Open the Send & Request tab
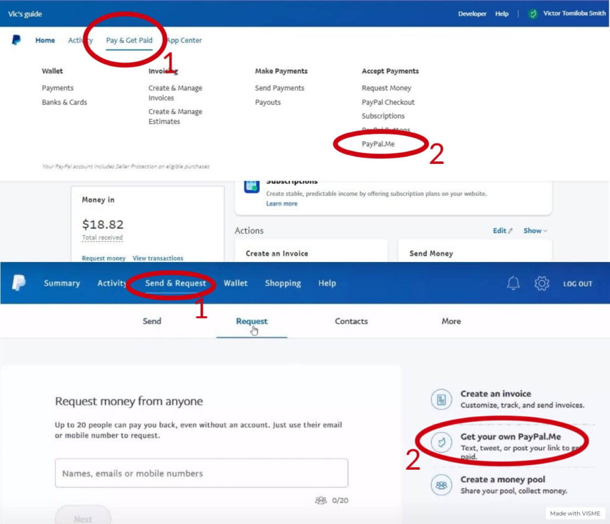 [x=176, y=283]
